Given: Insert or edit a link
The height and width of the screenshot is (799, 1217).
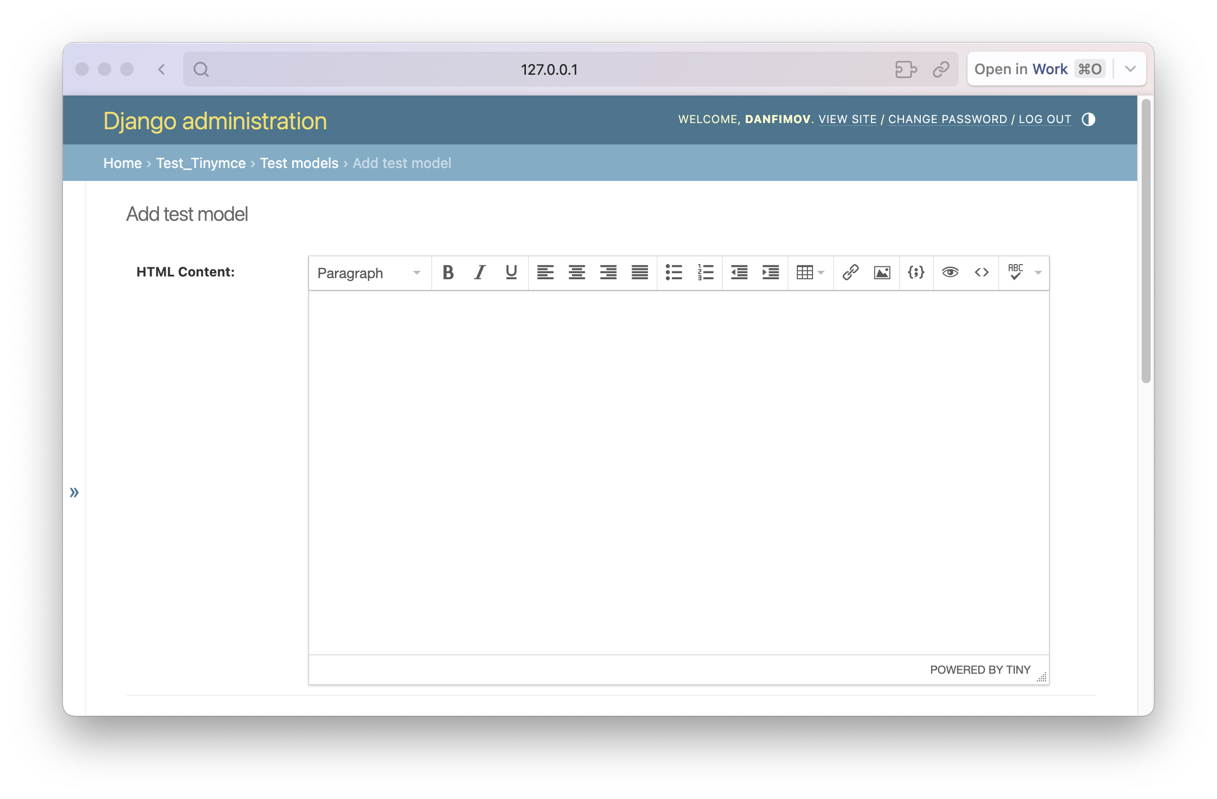Looking at the screenshot, I should (850, 273).
